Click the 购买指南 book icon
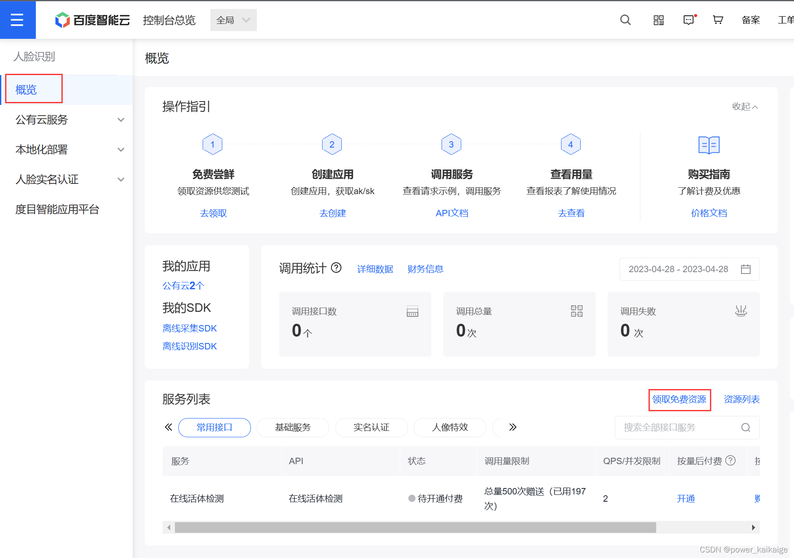Image resolution: width=794 pixels, height=558 pixels. click(x=709, y=145)
